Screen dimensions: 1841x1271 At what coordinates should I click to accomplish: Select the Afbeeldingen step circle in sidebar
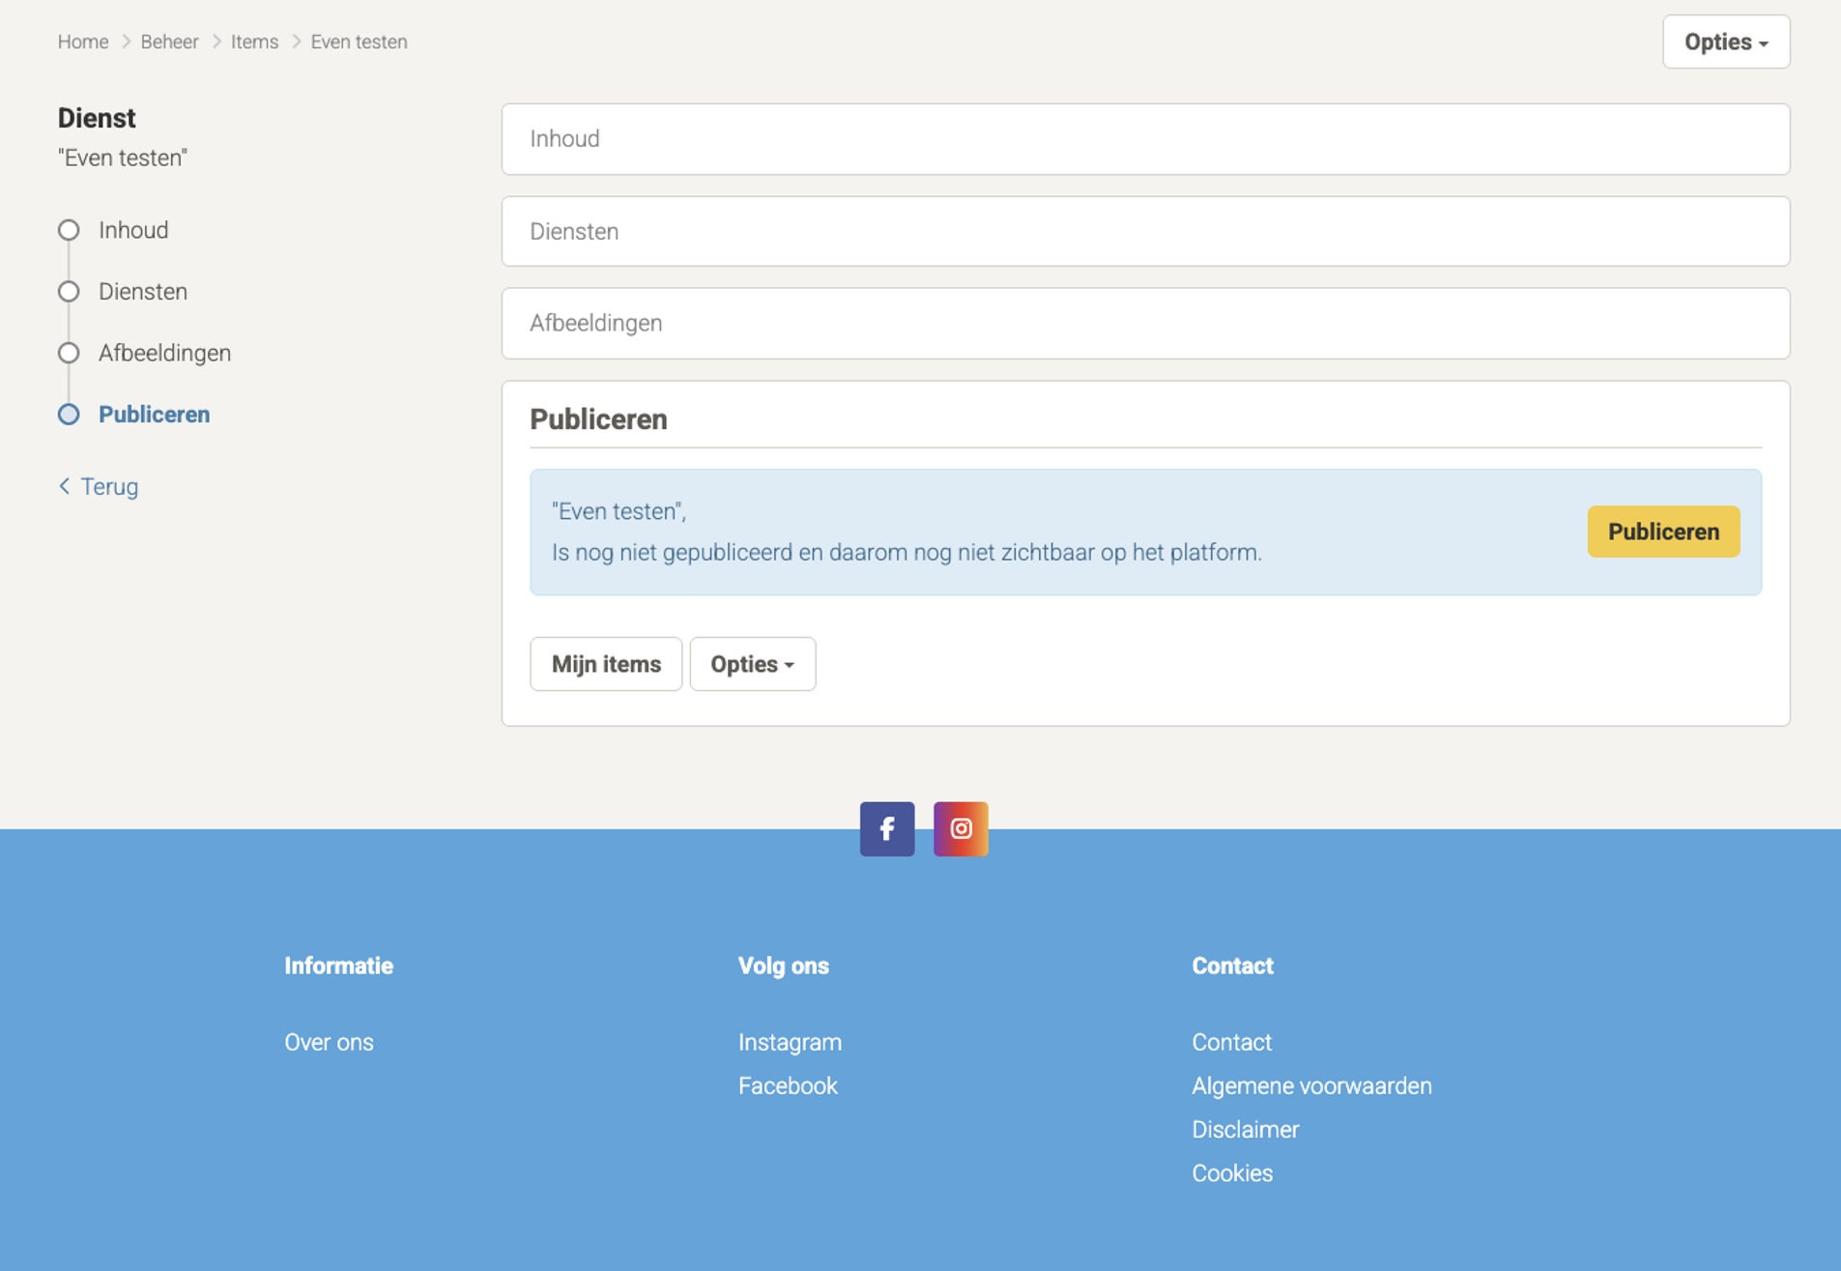[69, 353]
